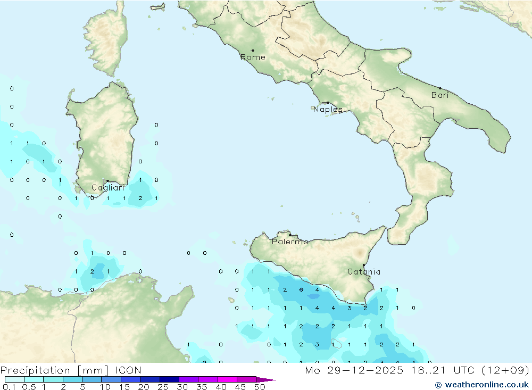Click the legend value 50
The height and width of the screenshot is (390, 532).
(x=260, y=387)
